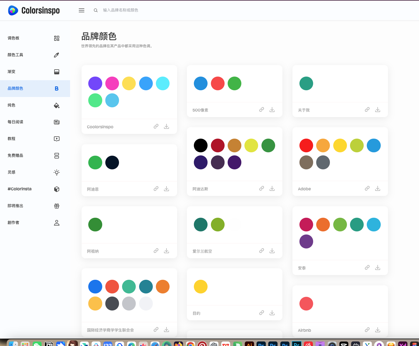Copy link for 爱尔兰航空 card
Screen dimensions: 419x346
click(x=261, y=251)
